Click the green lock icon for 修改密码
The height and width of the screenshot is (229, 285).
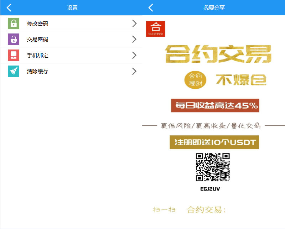click(14, 24)
